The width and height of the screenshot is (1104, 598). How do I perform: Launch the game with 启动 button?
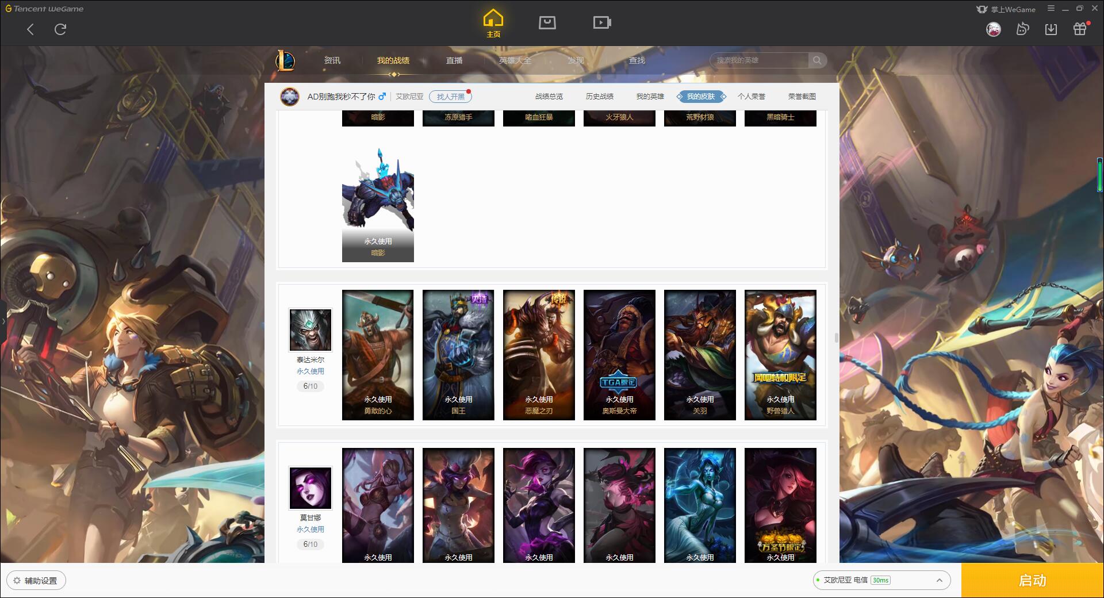coord(1032,581)
